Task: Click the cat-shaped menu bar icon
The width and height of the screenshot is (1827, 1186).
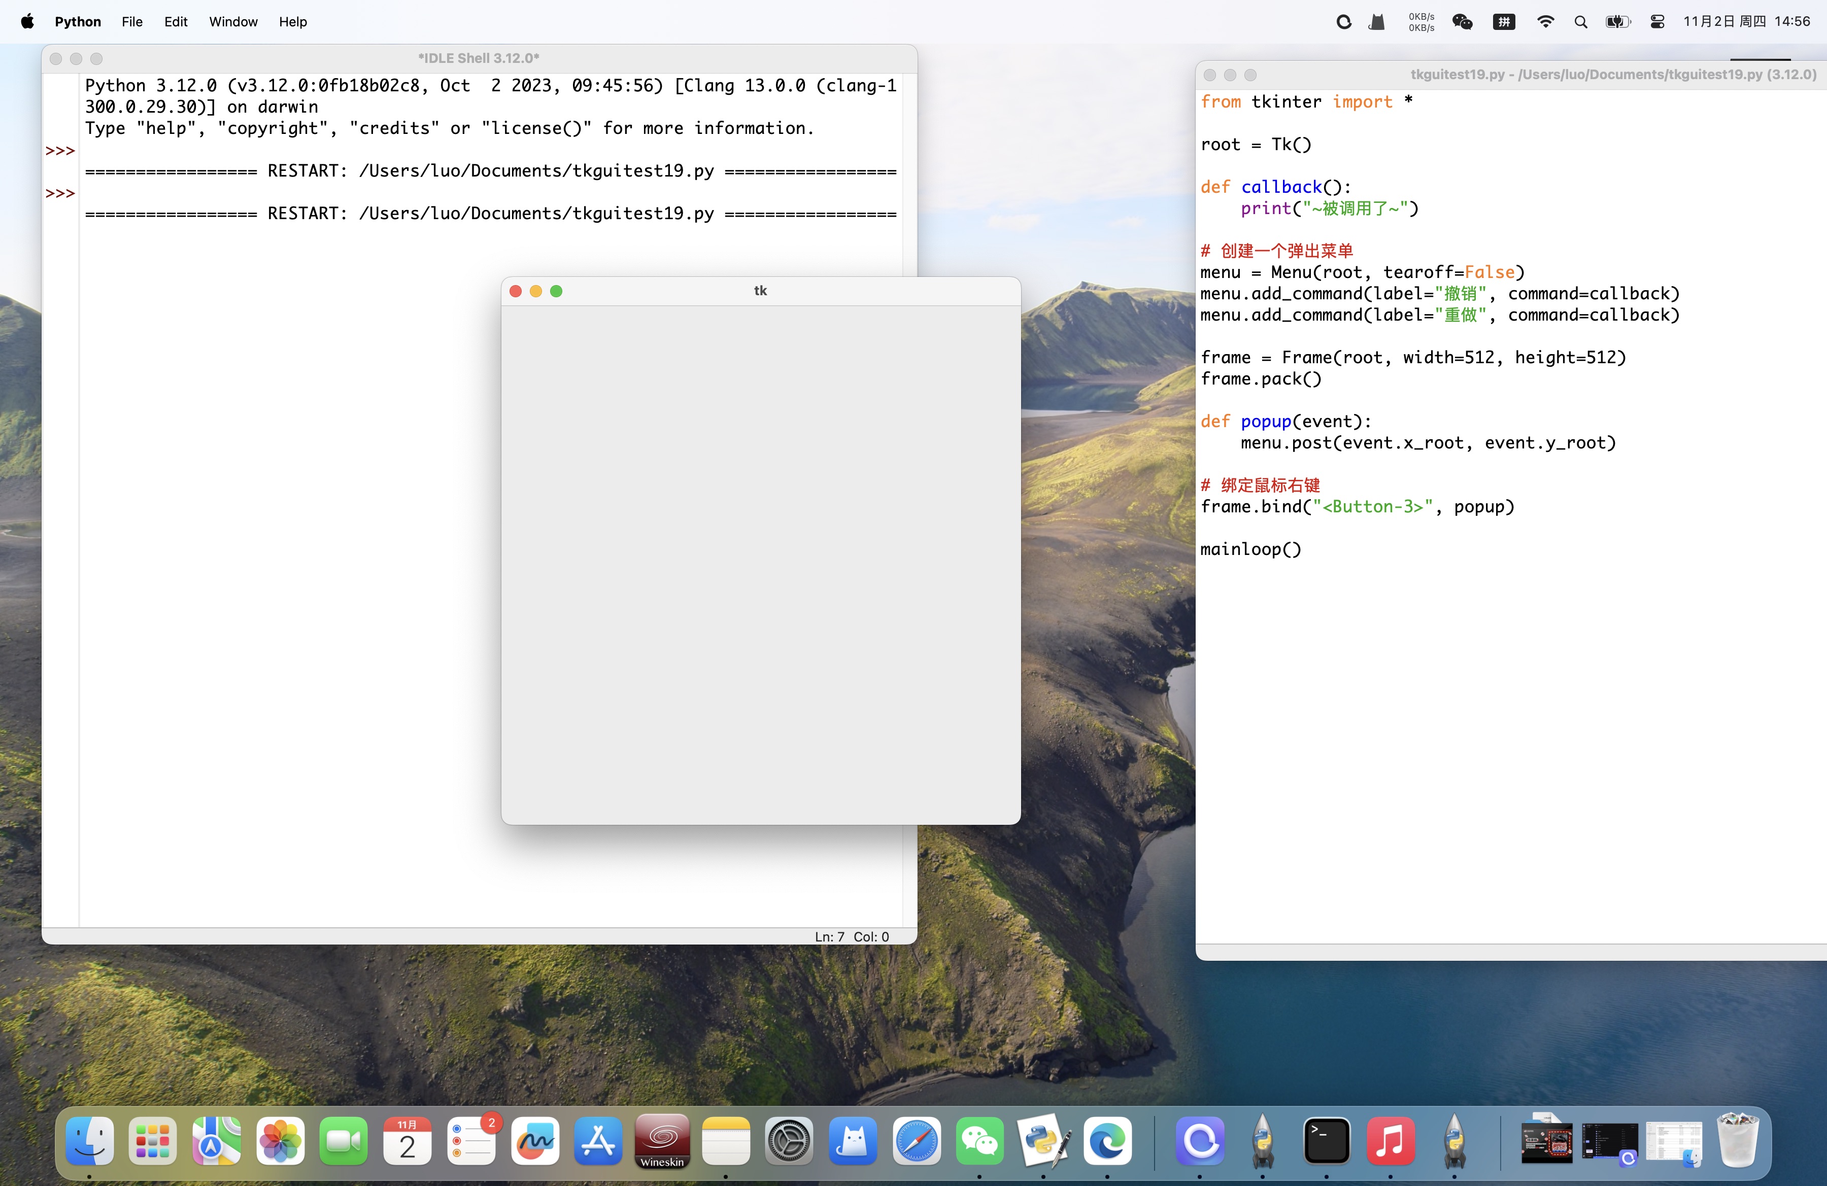Action: 1376,21
